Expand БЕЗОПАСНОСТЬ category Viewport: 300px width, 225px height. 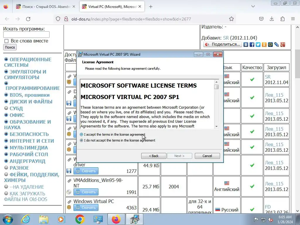point(6,134)
